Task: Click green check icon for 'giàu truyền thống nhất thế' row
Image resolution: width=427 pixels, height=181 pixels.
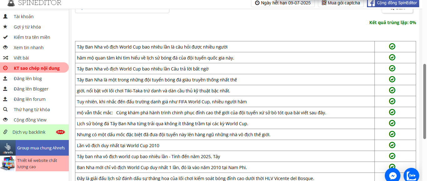Action: pos(392,79)
